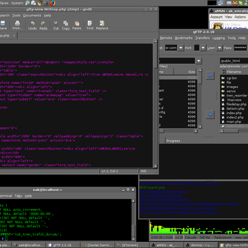Select filedetay.php in gFTP remote list

pyautogui.click(x=236, y=104)
